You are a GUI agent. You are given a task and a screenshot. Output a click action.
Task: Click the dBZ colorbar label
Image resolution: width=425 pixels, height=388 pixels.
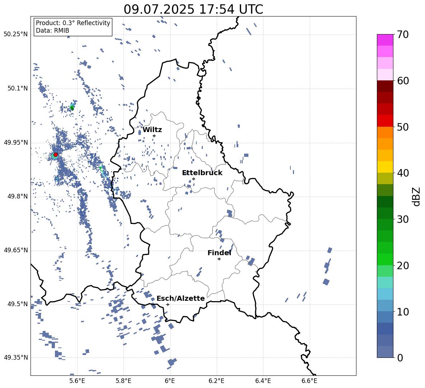pyautogui.click(x=417, y=197)
